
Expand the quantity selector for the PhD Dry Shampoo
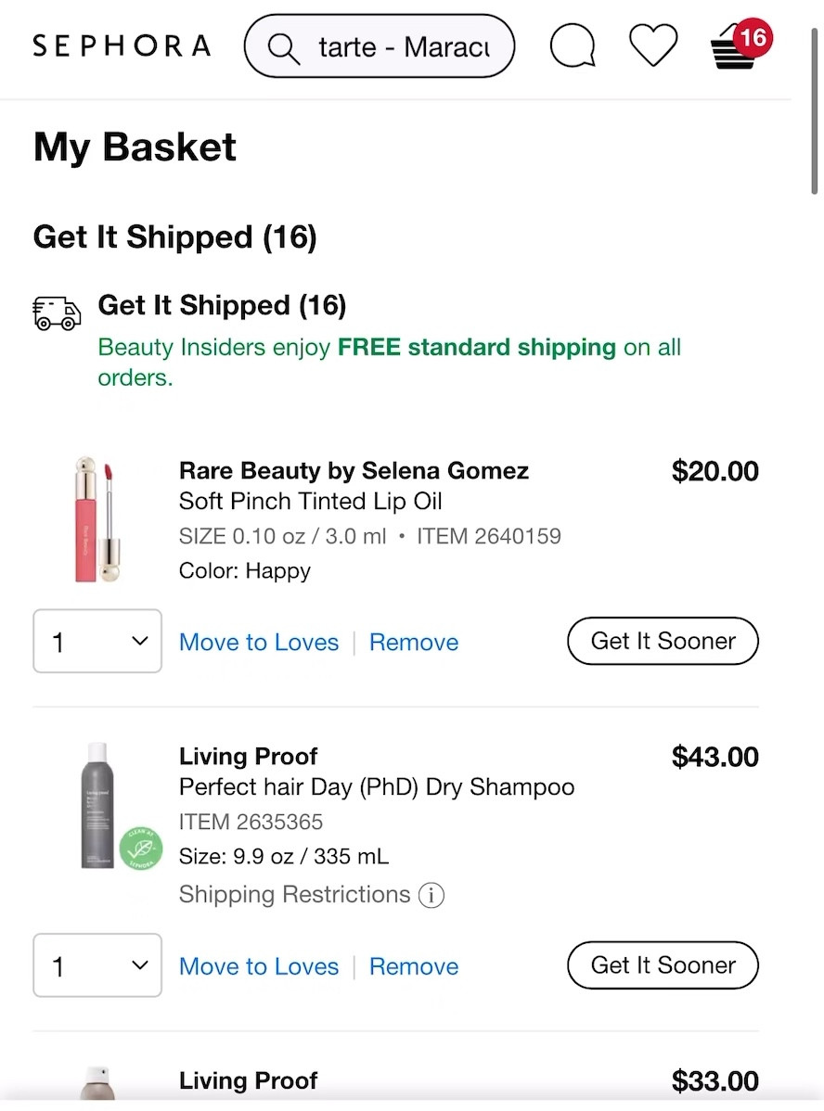click(97, 965)
